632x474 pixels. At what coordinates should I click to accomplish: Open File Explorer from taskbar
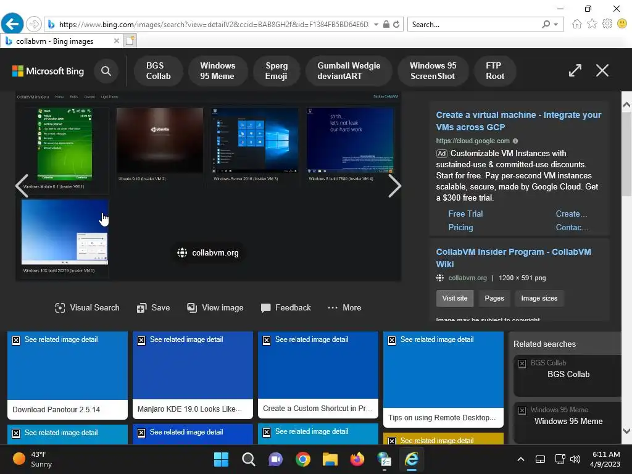coord(330,459)
